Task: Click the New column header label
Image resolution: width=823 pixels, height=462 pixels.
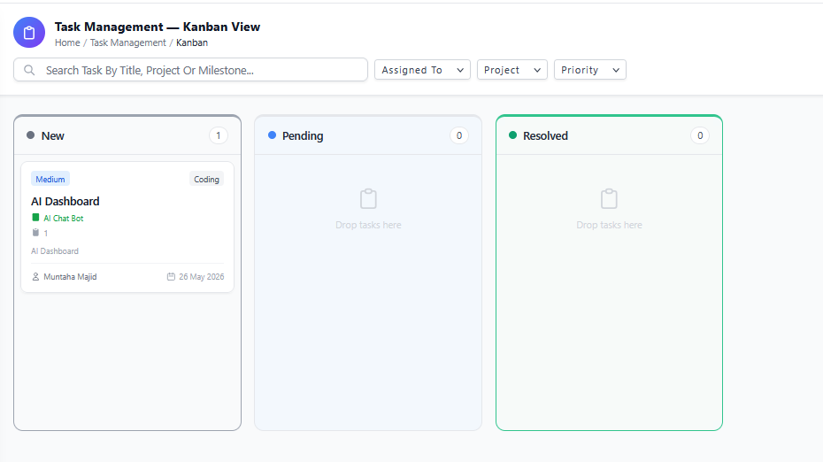Action: click(52, 135)
